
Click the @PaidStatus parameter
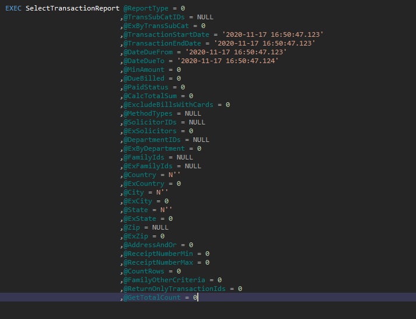click(146, 87)
